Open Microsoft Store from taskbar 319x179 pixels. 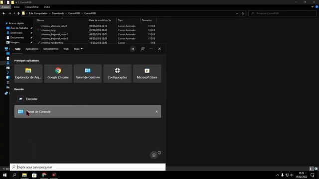(34, 175)
